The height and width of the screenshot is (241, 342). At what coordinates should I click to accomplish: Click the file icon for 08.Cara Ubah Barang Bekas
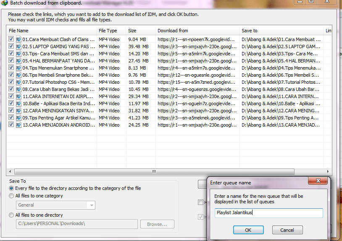click(18, 89)
